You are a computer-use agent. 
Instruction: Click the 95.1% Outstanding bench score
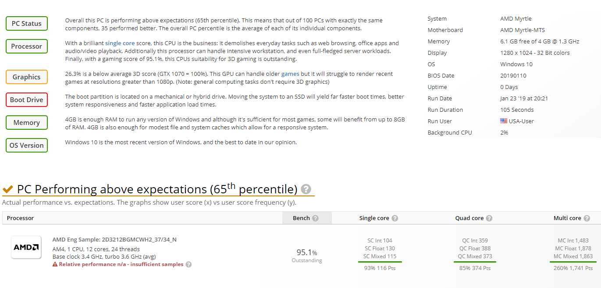pos(307,256)
